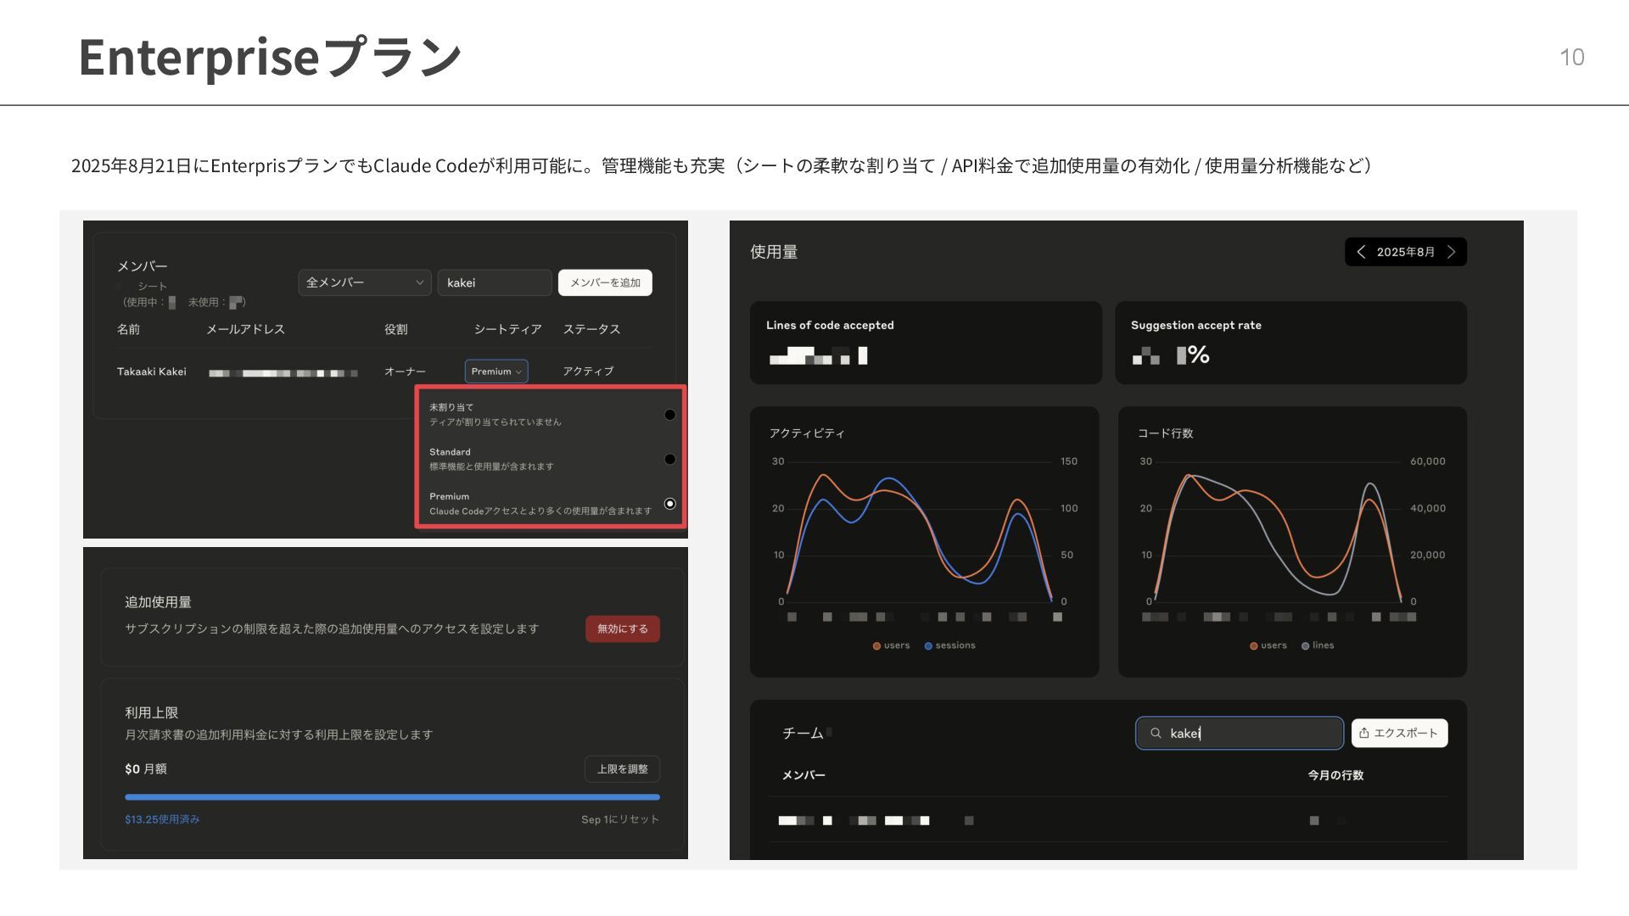Click Premium menu entry description text
Screen dimensions: 1629x916
[540, 511]
